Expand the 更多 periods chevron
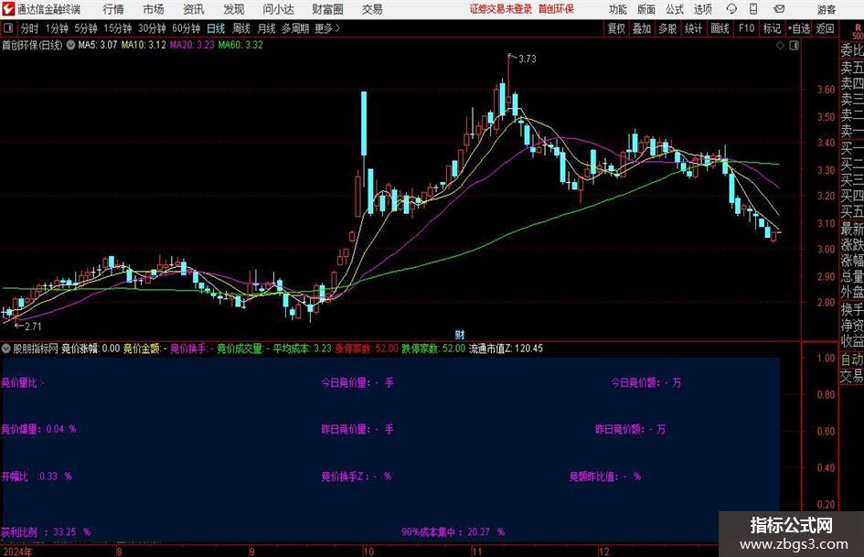This screenshot has height=557, width=864. (x=337, y=28)
